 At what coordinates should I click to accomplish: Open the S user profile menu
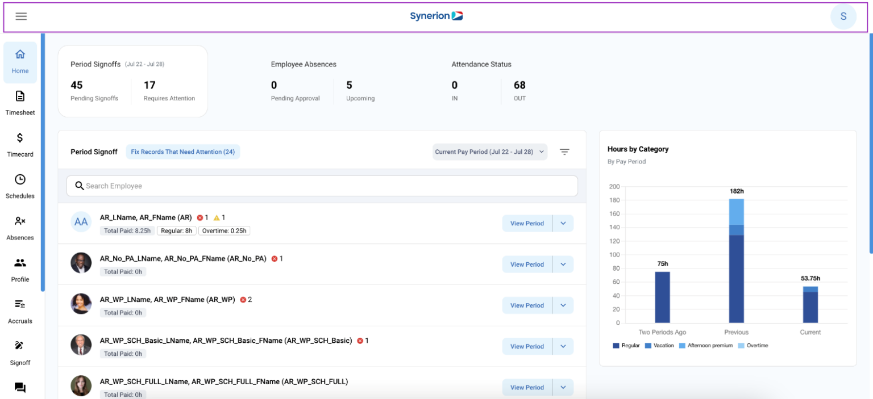point(843,16)
